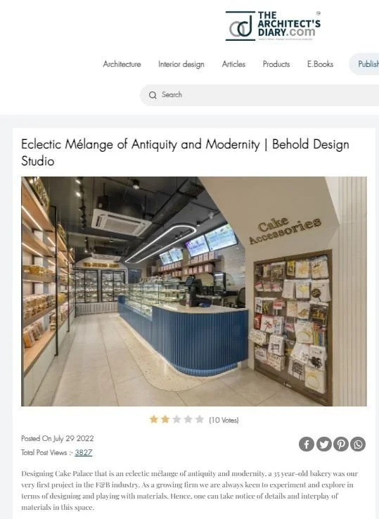Screen dimensions: 379x519
Task: Click the search magnifier icon
Action: 153,95
